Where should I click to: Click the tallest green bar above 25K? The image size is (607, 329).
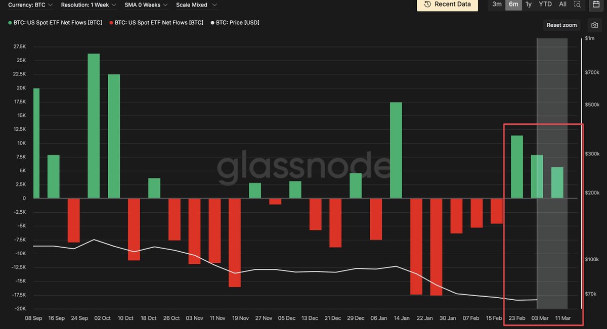[94, 126]
